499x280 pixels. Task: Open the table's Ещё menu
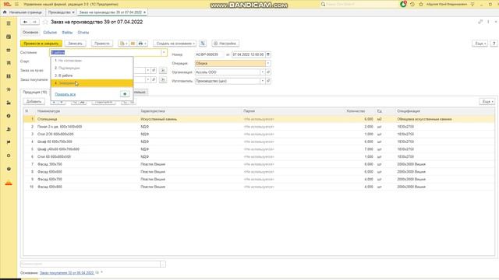point(487,101)
